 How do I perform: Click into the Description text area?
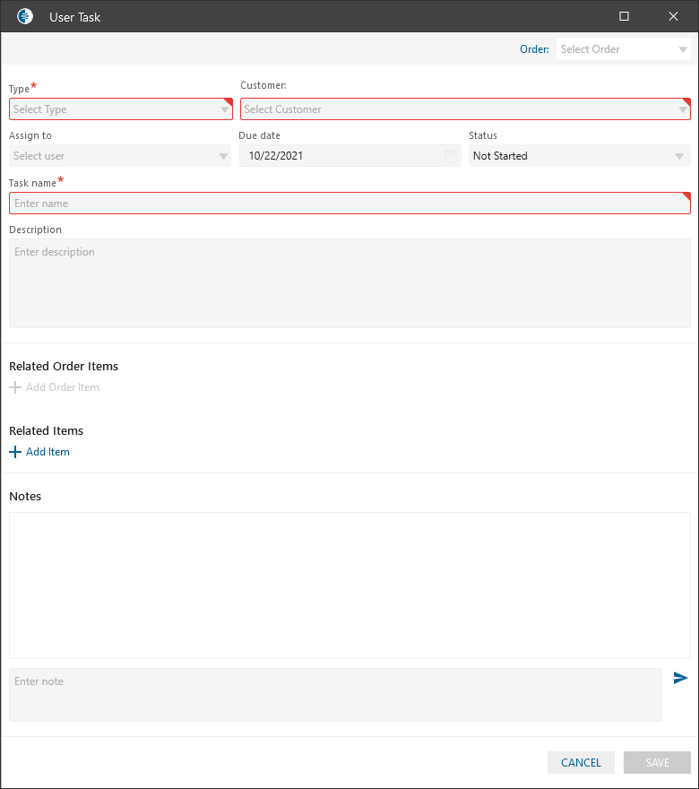point(349,282)
